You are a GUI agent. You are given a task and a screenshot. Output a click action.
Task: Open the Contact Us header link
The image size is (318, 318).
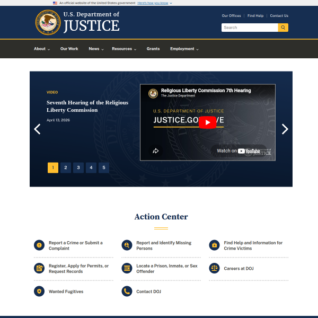pos(279,16)
